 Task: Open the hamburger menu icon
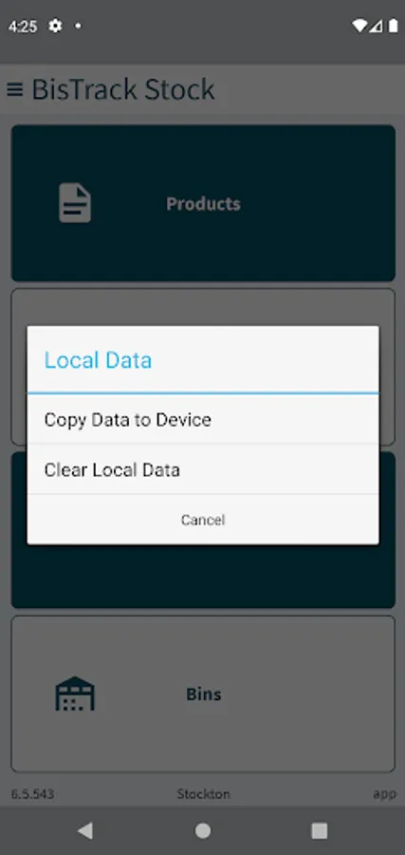click(14, 89)
